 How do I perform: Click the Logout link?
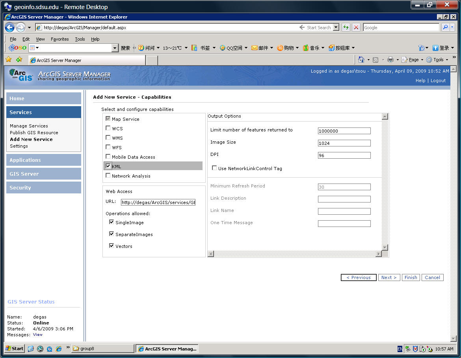click(438, 81)
